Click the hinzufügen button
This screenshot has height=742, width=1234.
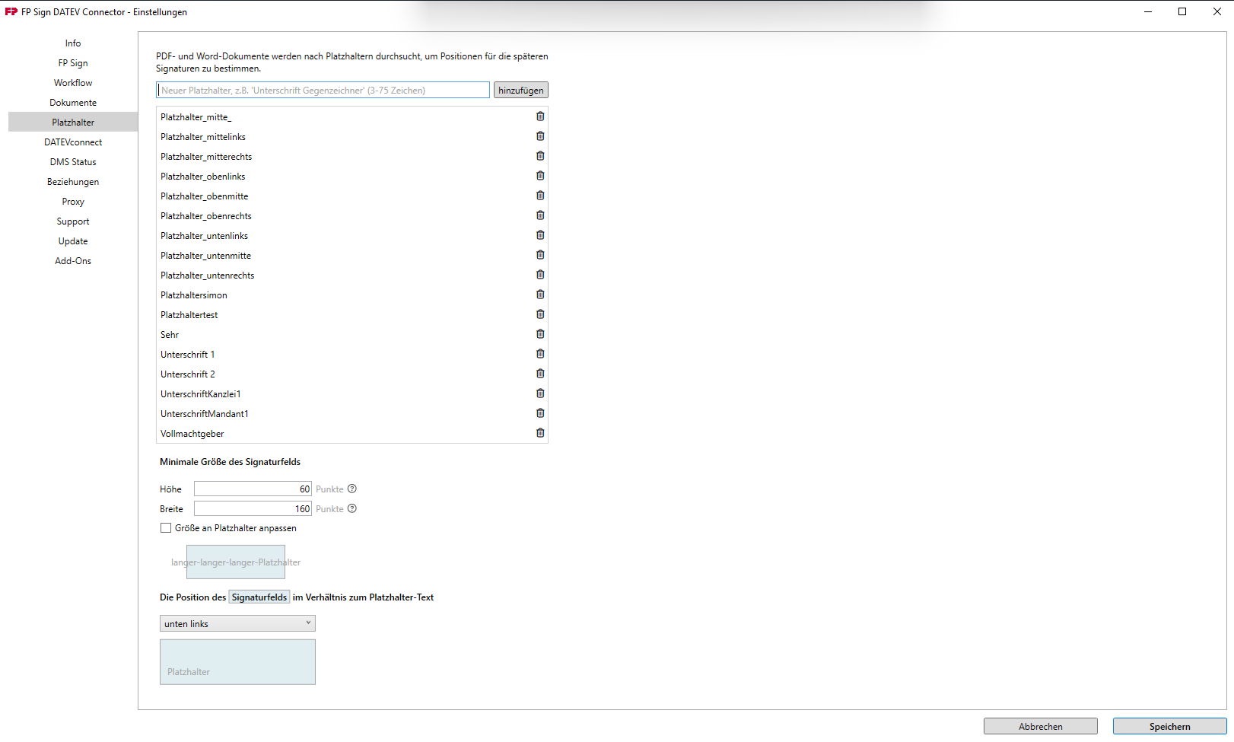[521, 90]
